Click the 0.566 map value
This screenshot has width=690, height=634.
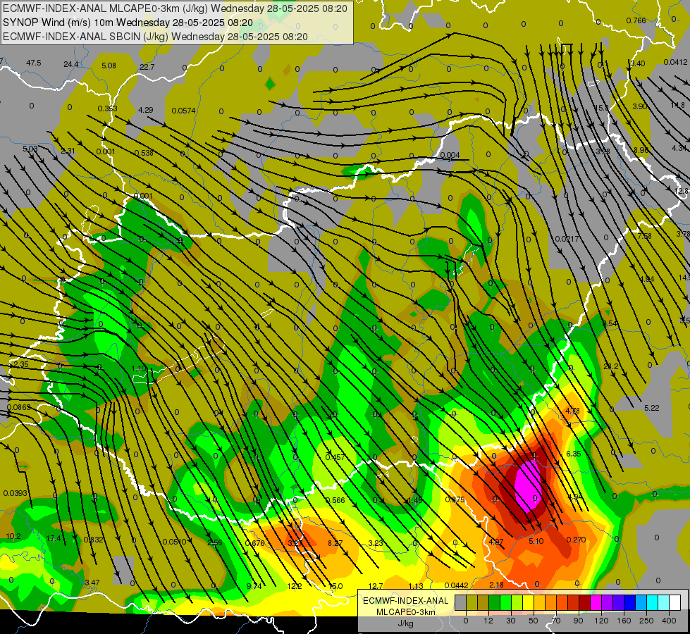[335, 500]
